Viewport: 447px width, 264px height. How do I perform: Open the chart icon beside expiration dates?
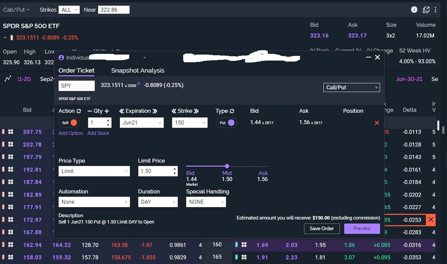[7, 79]
